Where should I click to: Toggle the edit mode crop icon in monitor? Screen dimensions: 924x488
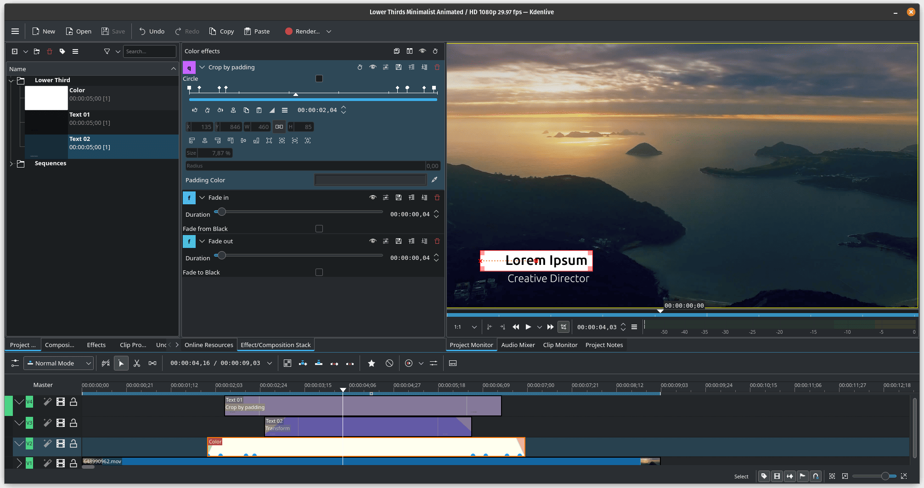click(x=563, y=327)
